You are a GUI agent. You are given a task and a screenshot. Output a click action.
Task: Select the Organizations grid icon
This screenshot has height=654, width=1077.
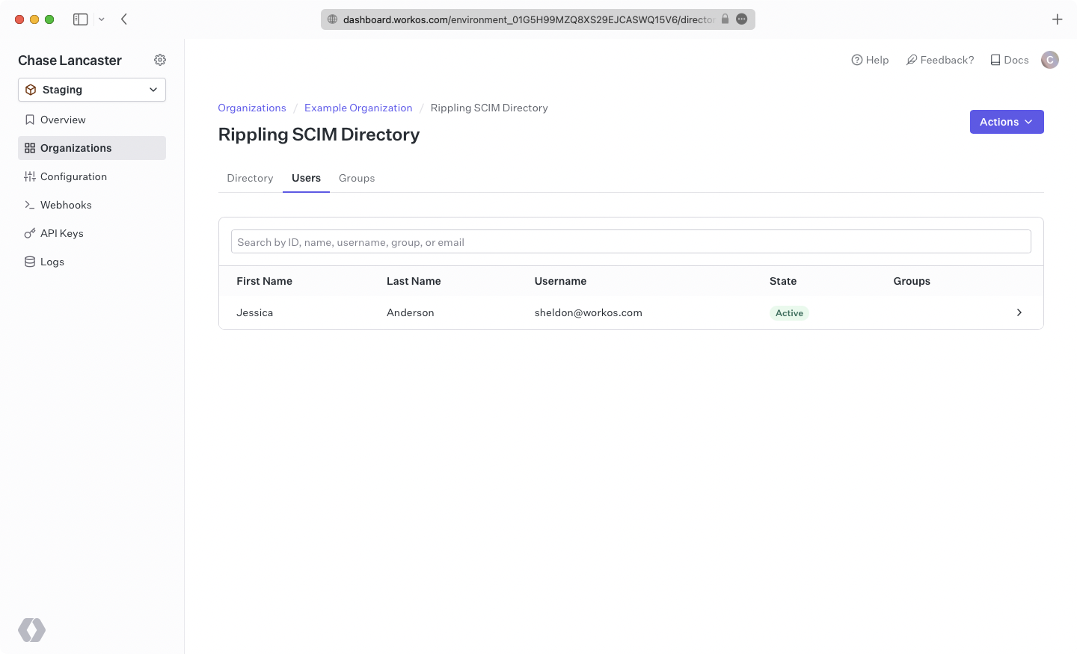[x=30, y=148]
